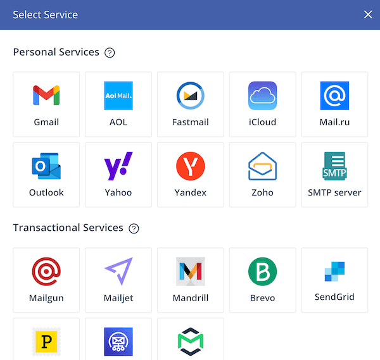380x360 pixels.
Task: Select Outlook as email service
Action: click(x=46, y=175)
